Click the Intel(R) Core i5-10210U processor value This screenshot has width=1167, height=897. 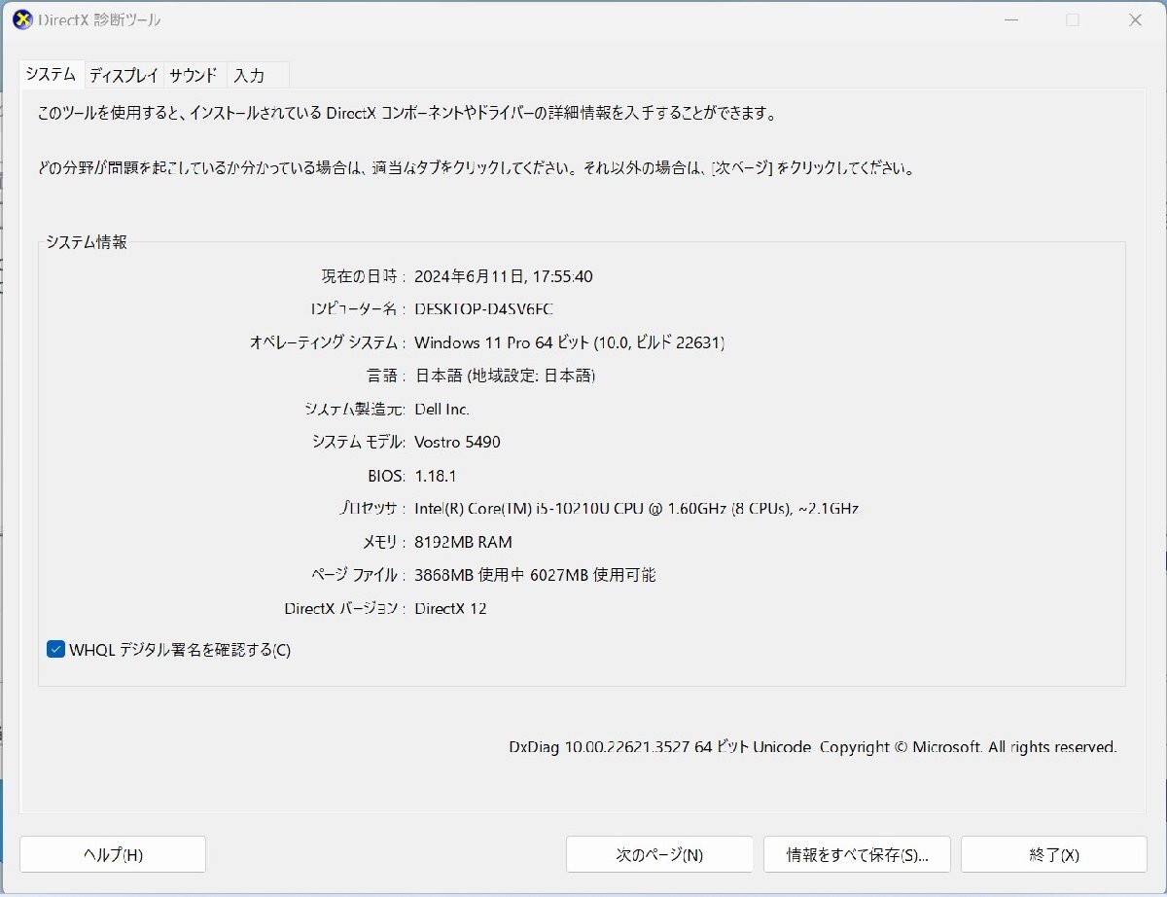point(636,508)
